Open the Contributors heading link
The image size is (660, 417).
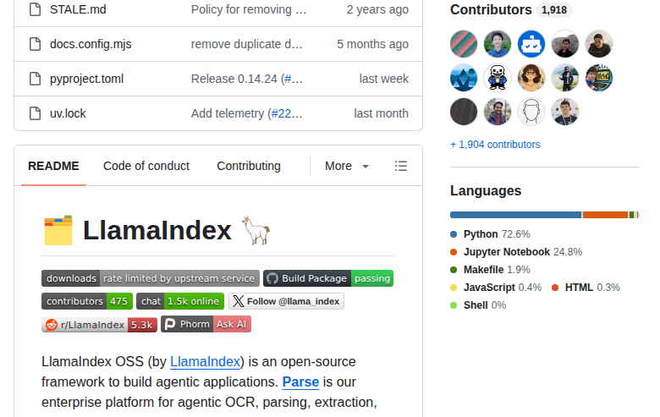tap(491, 9)
